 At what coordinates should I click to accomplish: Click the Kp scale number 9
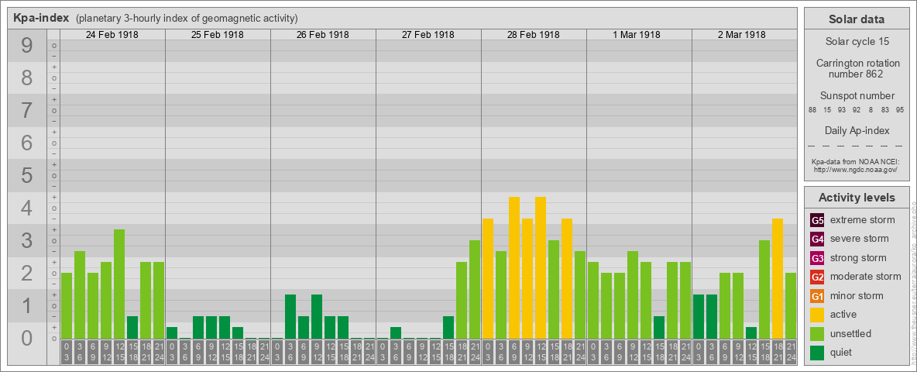pyautogui.click(x=27, y=46)
